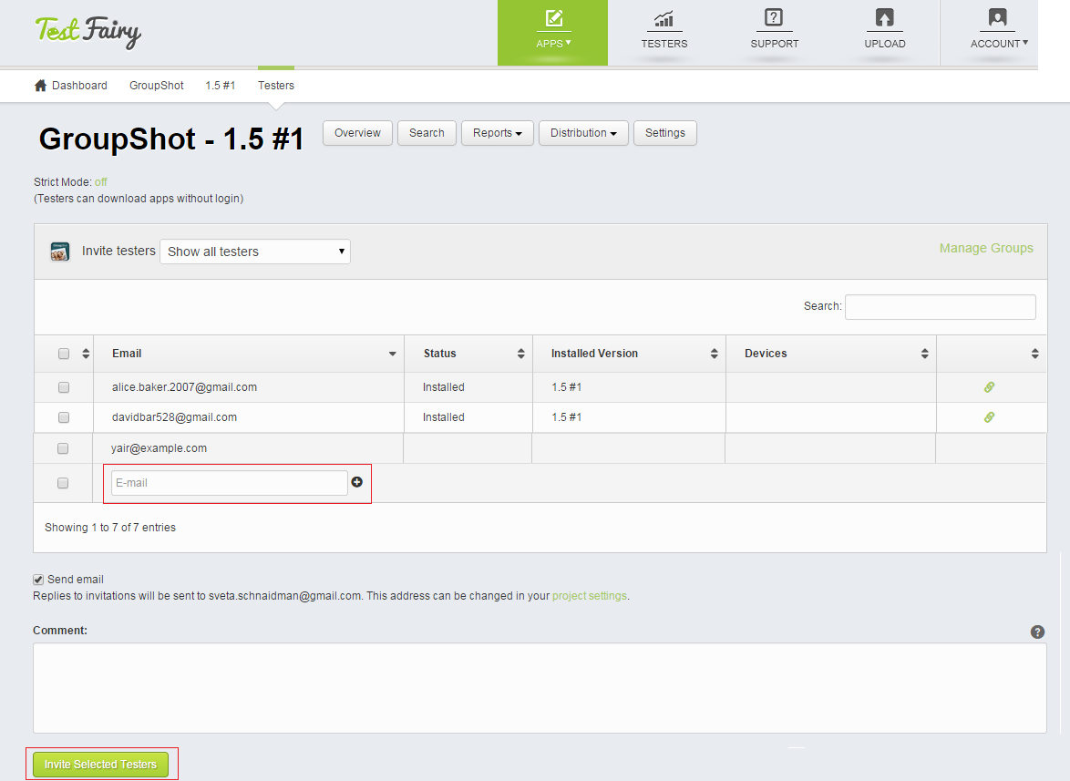Open the Distribution dropdown button

[583, 133]
